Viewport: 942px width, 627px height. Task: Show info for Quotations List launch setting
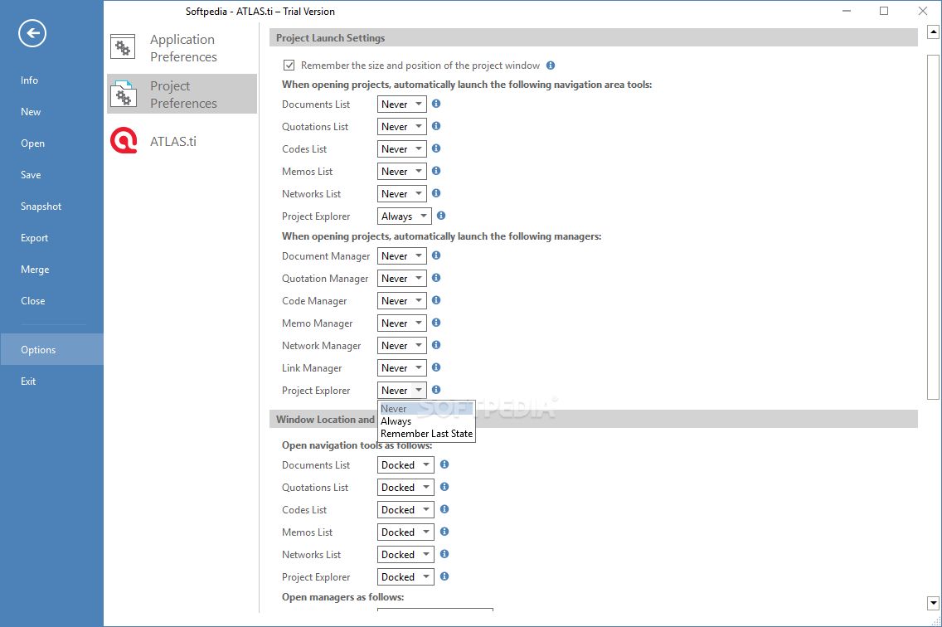(x=436, y=125)
